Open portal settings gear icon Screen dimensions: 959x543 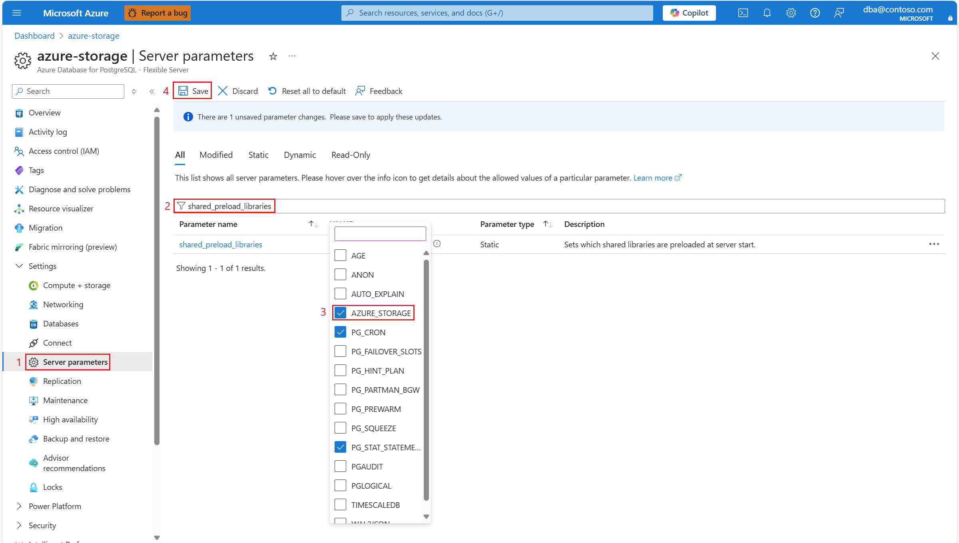(x=791, y=13)
